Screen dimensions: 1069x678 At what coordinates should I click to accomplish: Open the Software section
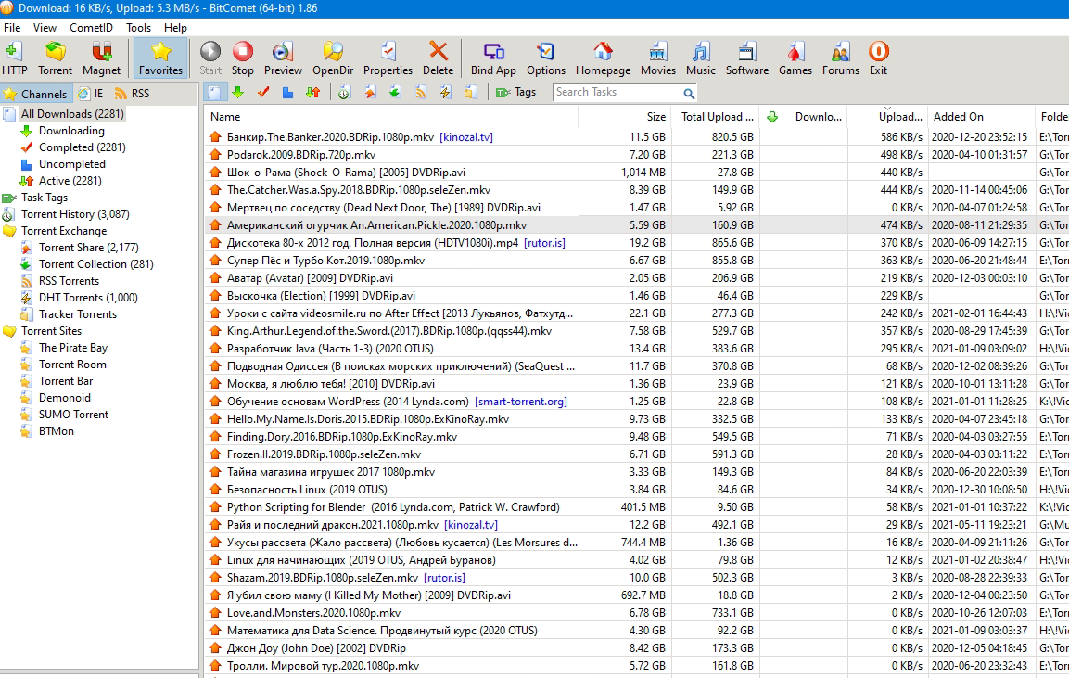point(747,58)
